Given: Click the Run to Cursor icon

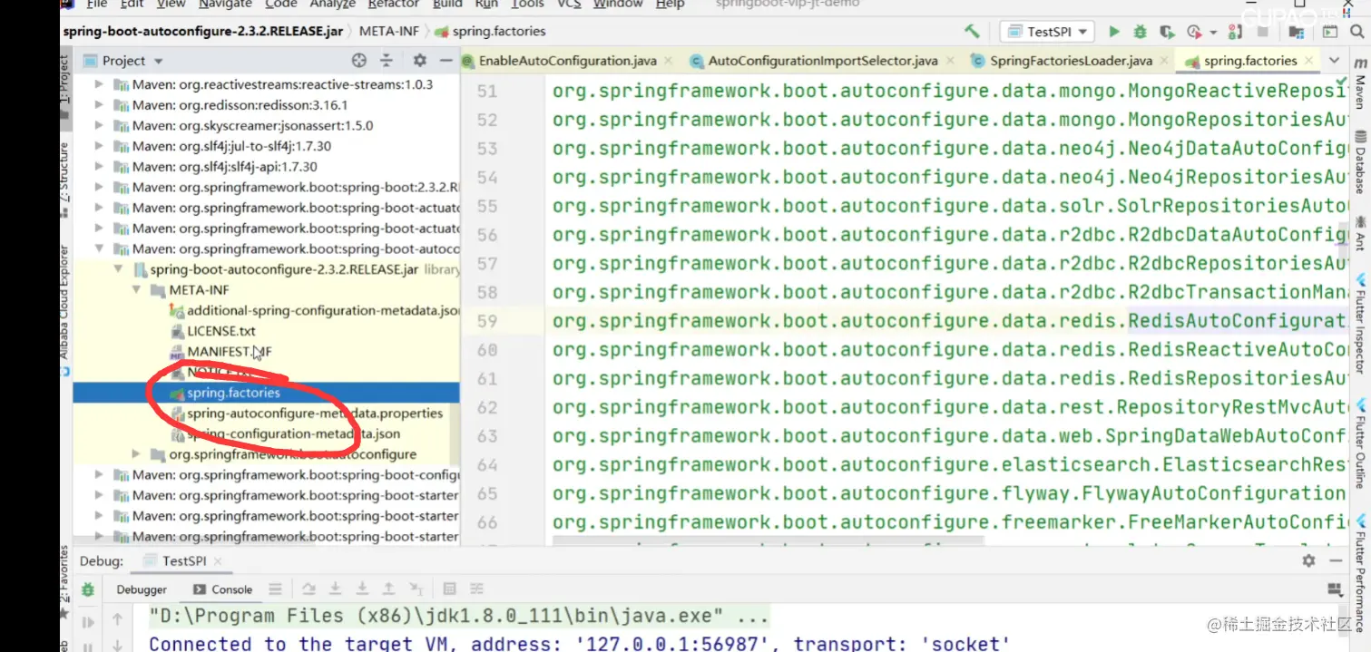Looking at the screenshot, I should click(416, 589).
